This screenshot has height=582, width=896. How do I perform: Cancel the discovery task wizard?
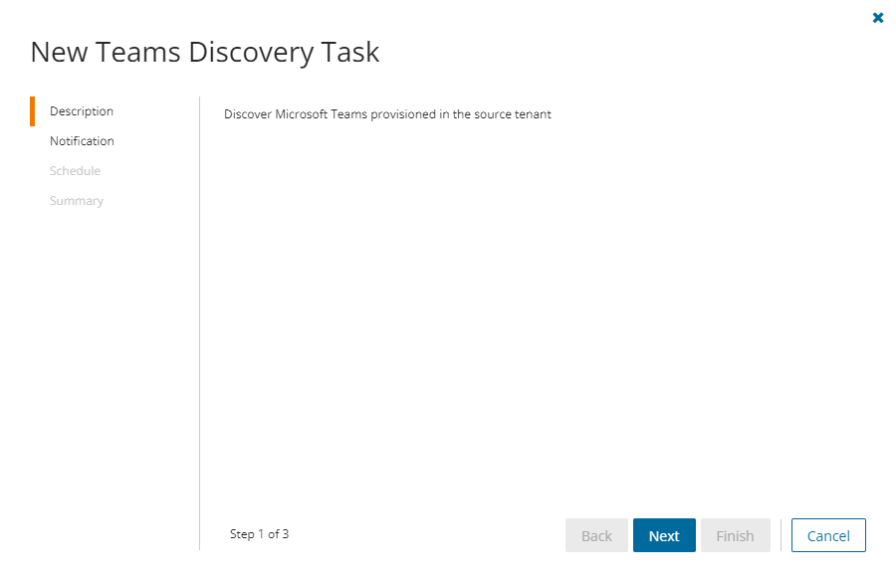[828, 535]
